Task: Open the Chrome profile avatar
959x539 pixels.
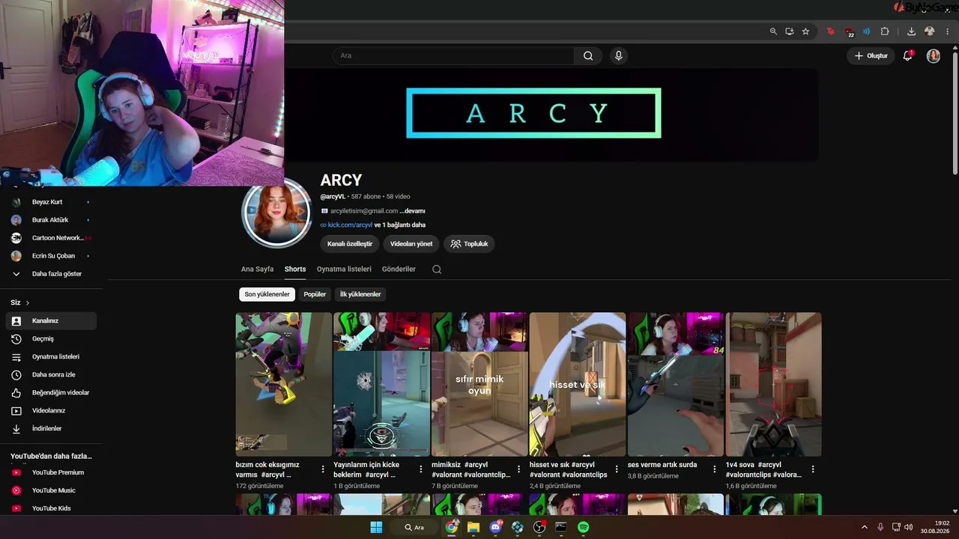Action: coord(930,31)
